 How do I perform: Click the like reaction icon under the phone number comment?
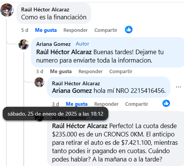pyautogui.click(x=166, y=103)
